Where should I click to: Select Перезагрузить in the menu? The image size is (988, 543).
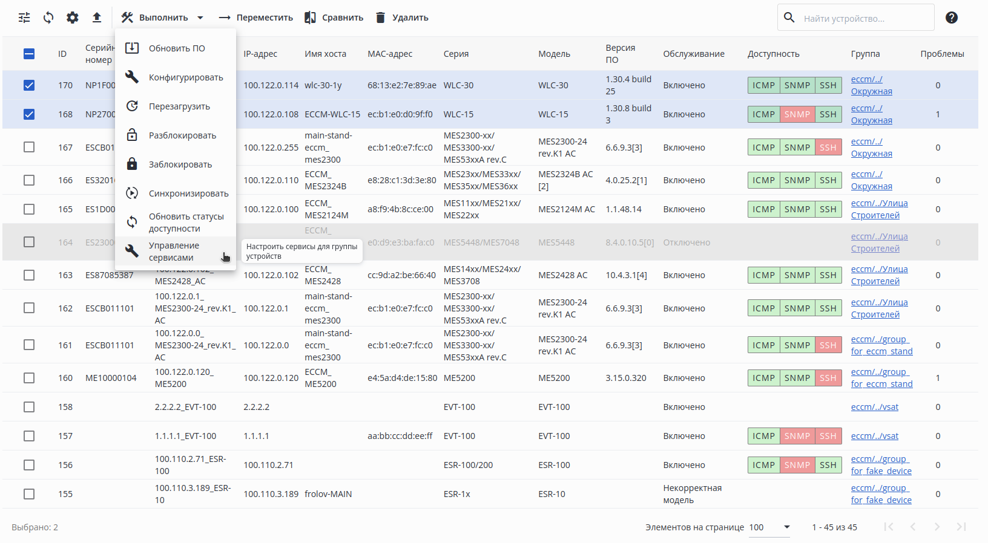click(x=179, y=106)
